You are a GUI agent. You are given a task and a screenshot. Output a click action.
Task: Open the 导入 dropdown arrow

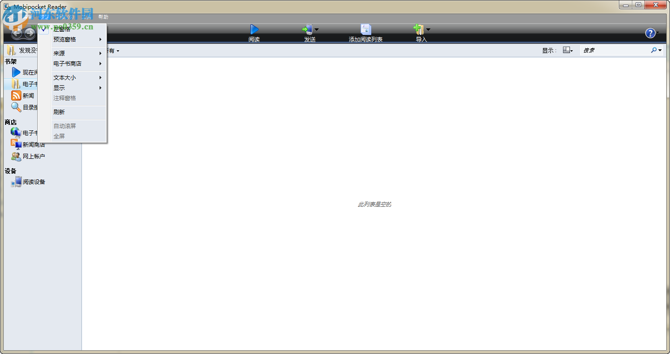[428, 30]
